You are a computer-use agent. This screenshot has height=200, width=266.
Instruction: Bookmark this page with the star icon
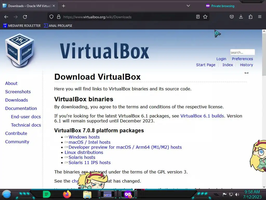(205, 17)
